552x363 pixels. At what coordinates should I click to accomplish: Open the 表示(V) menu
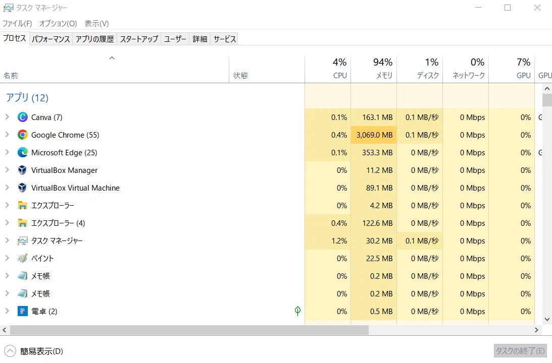[96, 24]
